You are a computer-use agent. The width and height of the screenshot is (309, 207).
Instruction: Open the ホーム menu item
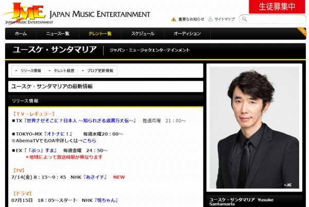(21, 33)
